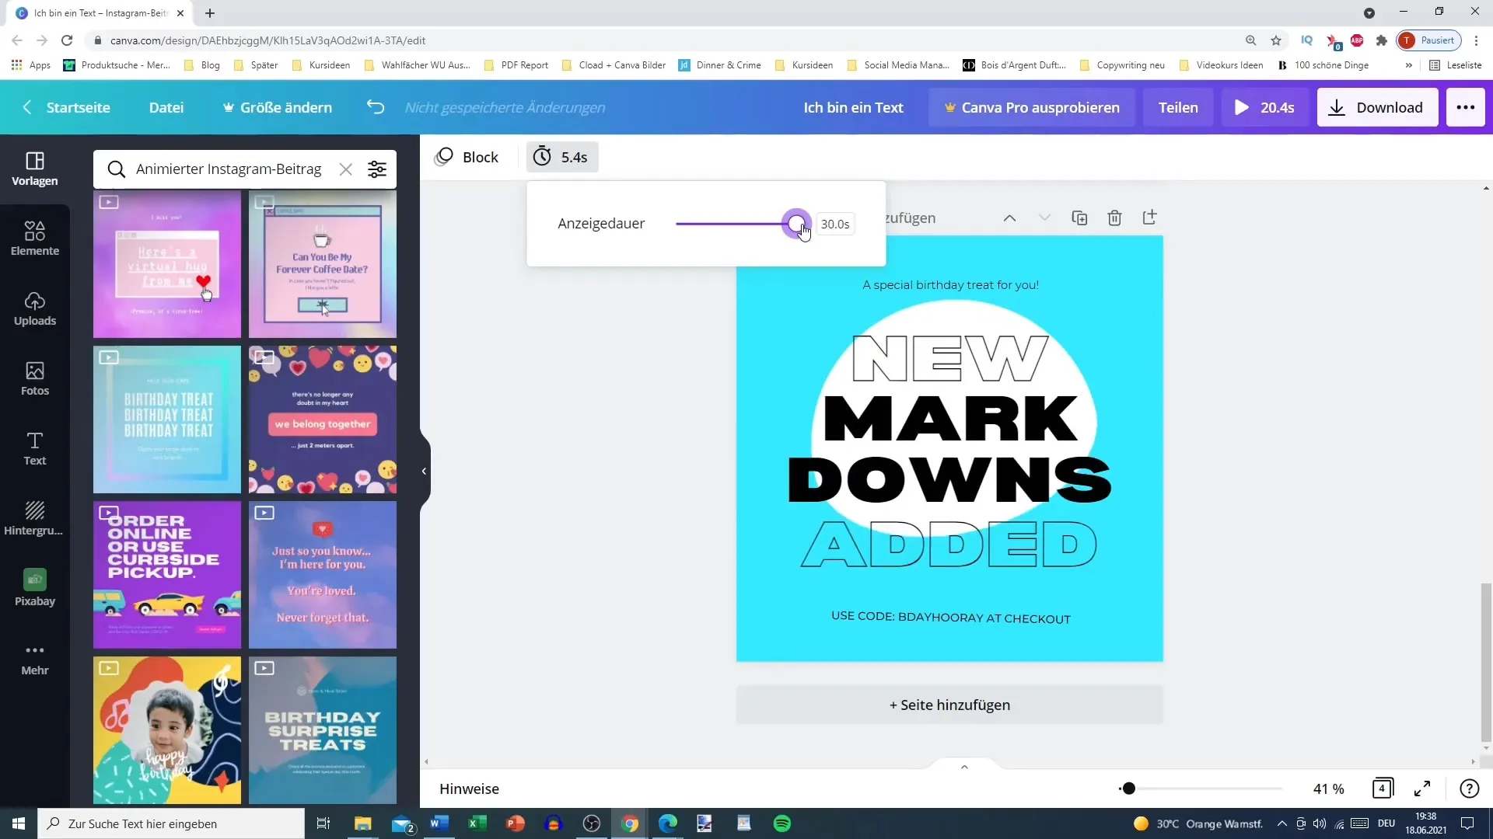This screenshot has width=1493, height=839.
Task: Click the template search input field
Action: pyautogui.click(x=229, y=169)
